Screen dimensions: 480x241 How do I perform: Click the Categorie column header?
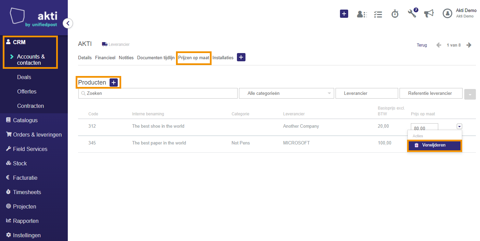[x=240, y=114]
